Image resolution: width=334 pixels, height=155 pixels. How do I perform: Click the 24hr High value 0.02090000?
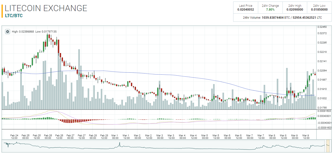(295, 10)
